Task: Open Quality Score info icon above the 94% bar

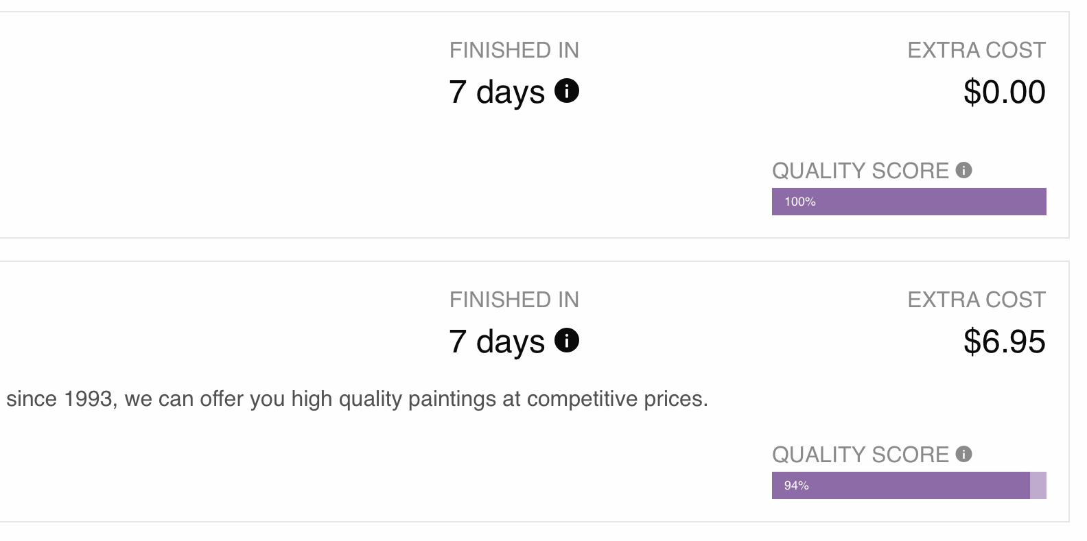Action: pyautogui.click(x=963, y=454)
